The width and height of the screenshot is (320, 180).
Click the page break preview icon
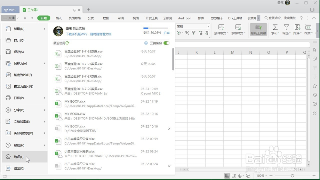pos(234,176)
